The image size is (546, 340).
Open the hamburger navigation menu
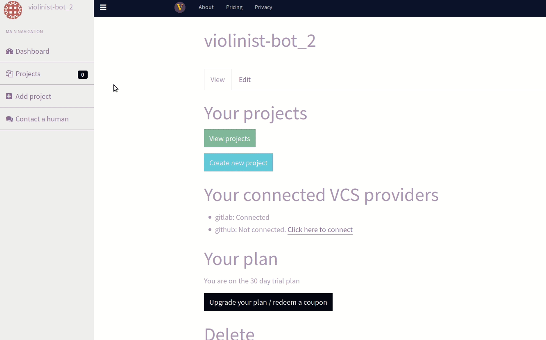point(103,7)
